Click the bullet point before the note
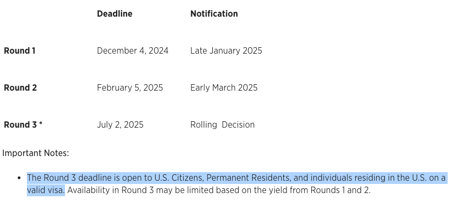The height and width of the screenshot is (207, 452). [19, 178]
